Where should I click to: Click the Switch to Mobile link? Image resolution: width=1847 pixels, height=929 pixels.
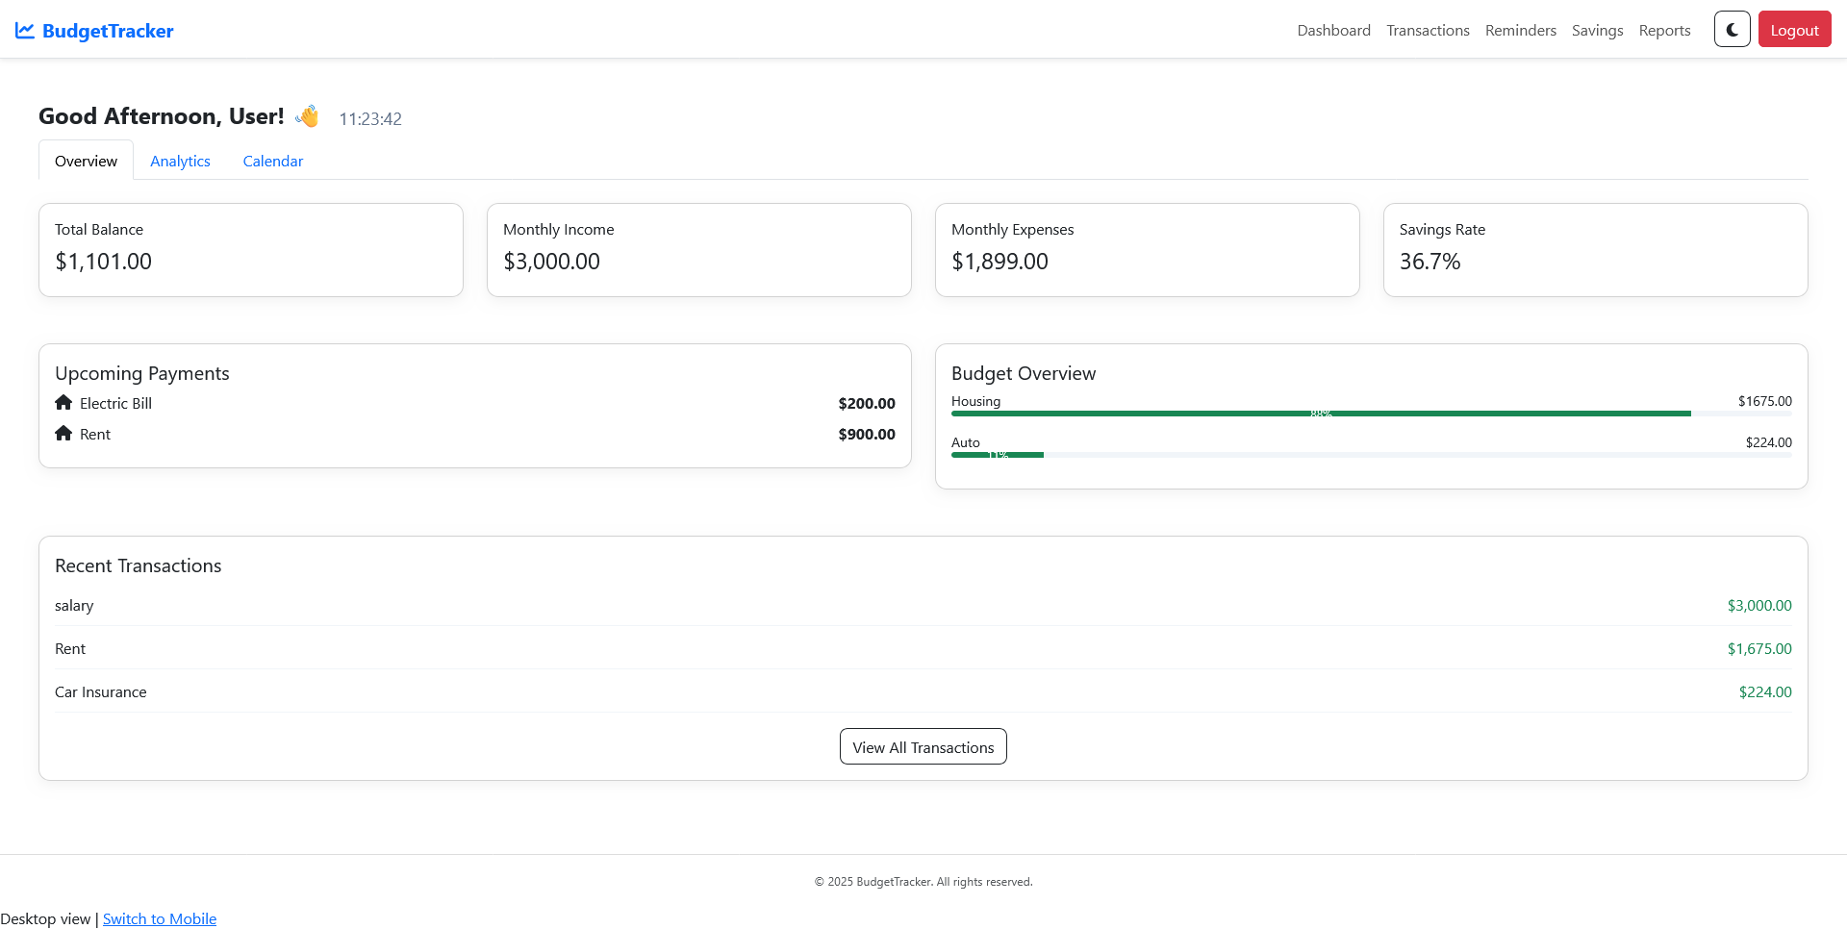point(160,919)
